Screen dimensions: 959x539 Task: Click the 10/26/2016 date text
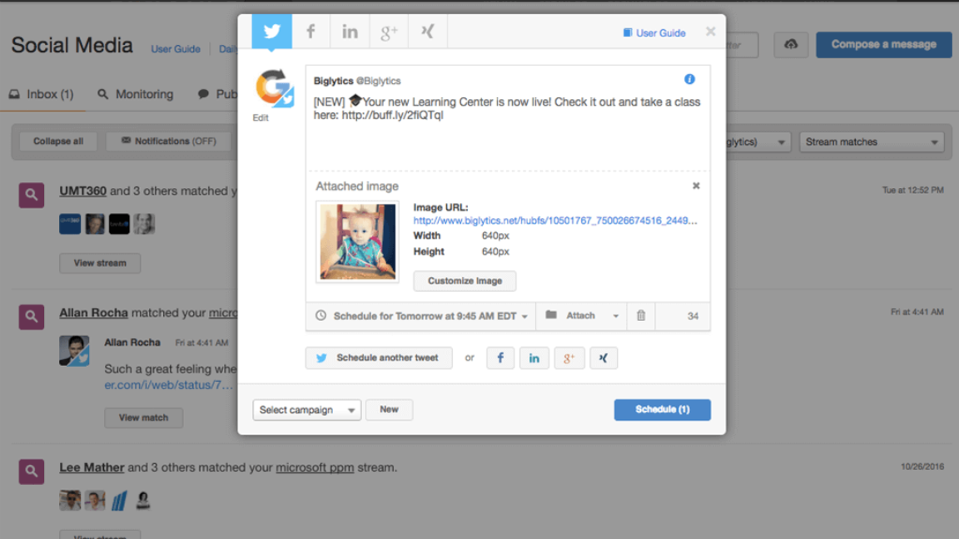coord(922,467)
